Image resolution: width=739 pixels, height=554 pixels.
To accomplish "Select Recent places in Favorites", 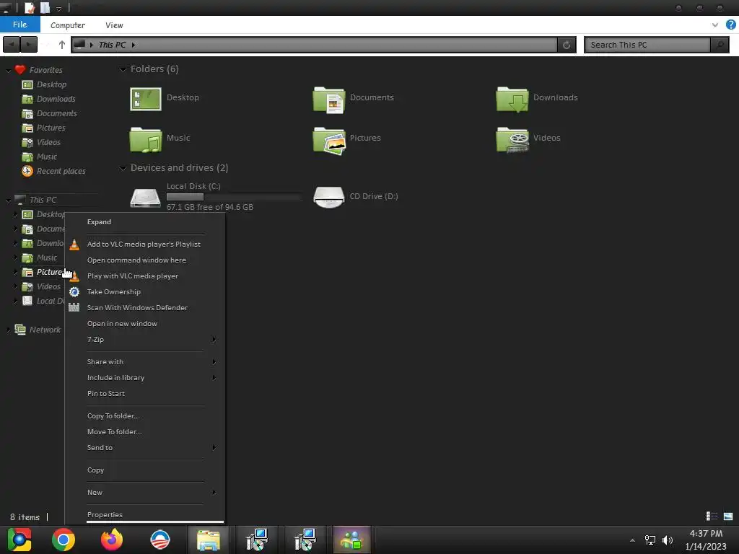I will 61,171.
